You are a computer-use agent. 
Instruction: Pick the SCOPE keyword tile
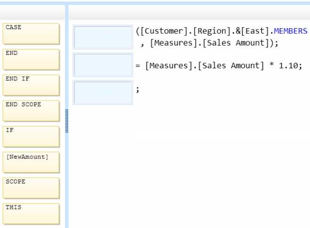point(31,188)
